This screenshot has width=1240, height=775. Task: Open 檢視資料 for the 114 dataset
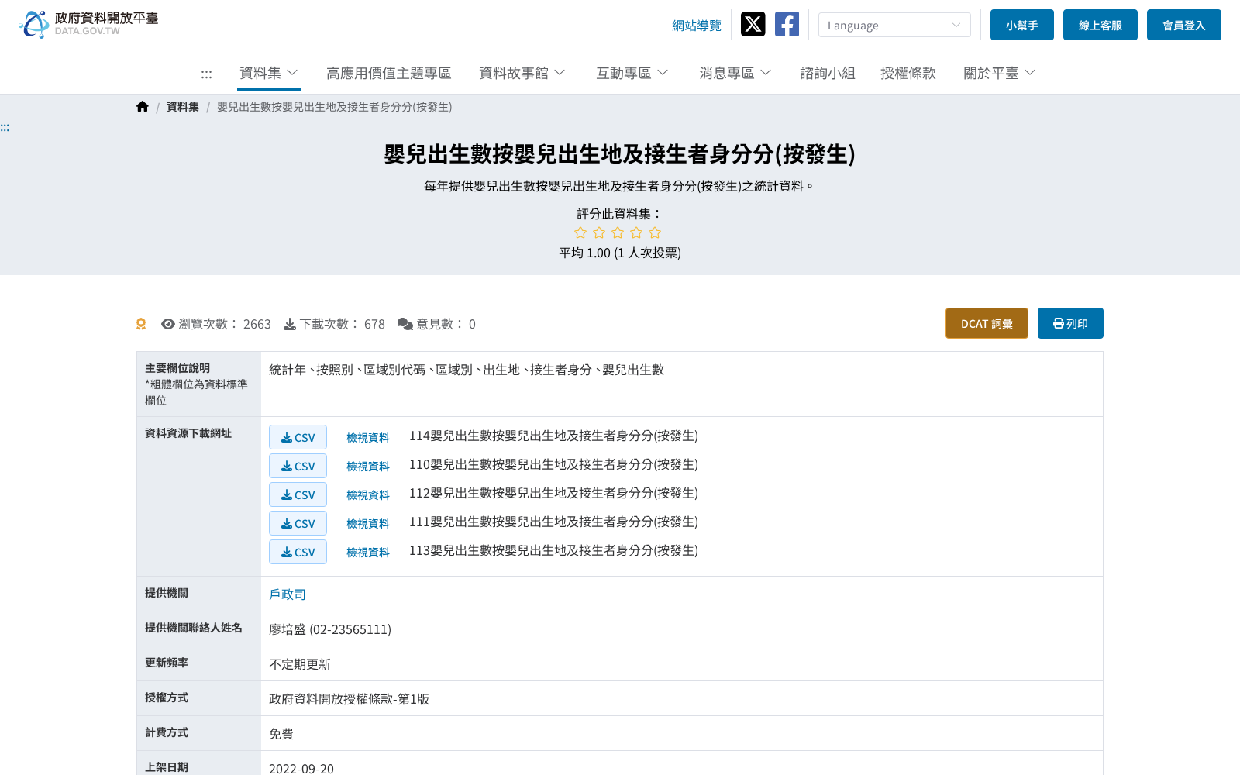click(x=368, y=438)
